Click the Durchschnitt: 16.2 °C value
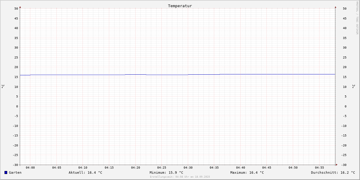Viewport: 360px width, 180px height. tap(333, 172)
